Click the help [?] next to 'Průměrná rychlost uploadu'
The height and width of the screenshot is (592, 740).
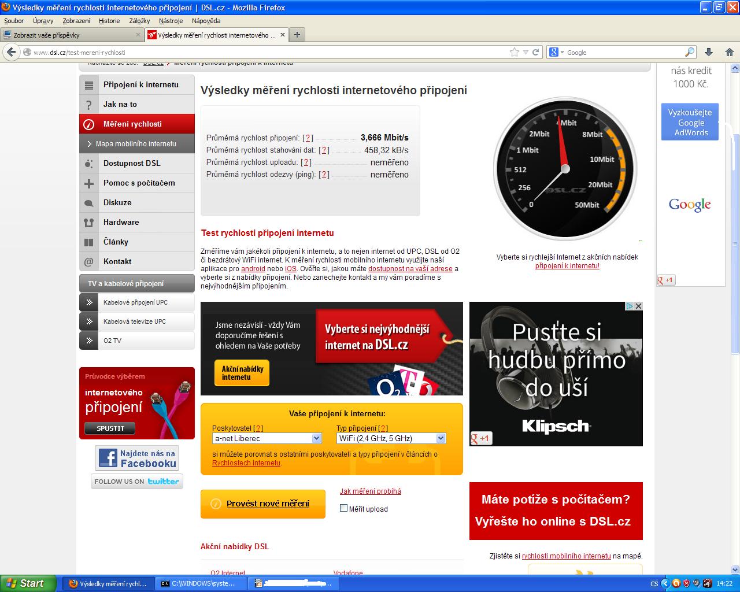pyautogui.click(x=306, y=162)
